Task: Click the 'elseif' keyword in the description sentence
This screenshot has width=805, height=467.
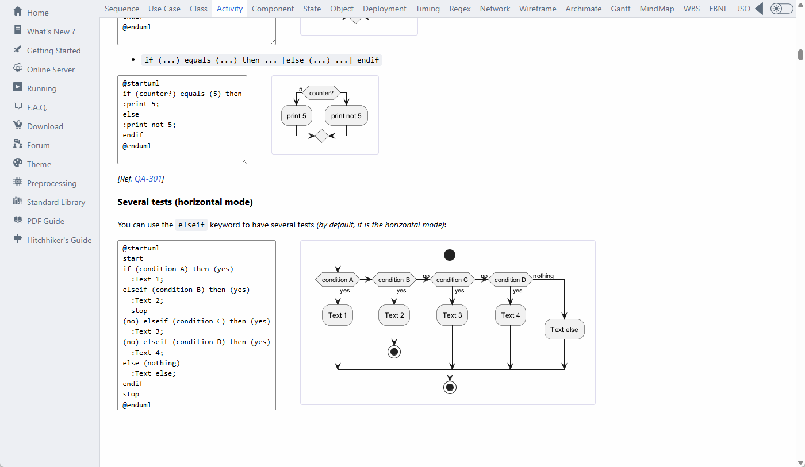Action: pos(191,225)
